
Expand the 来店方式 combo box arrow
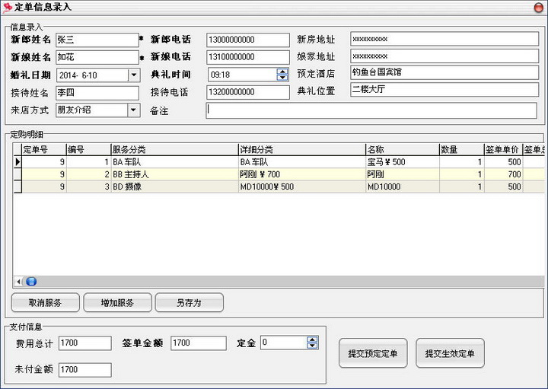pyautogui.click(x=133, y=110)
